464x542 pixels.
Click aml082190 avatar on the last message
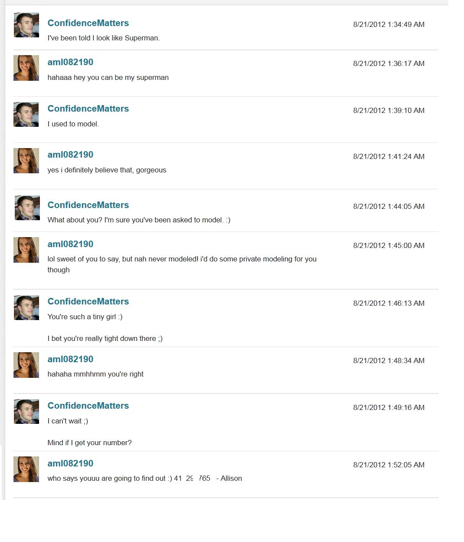click(26, 469)
